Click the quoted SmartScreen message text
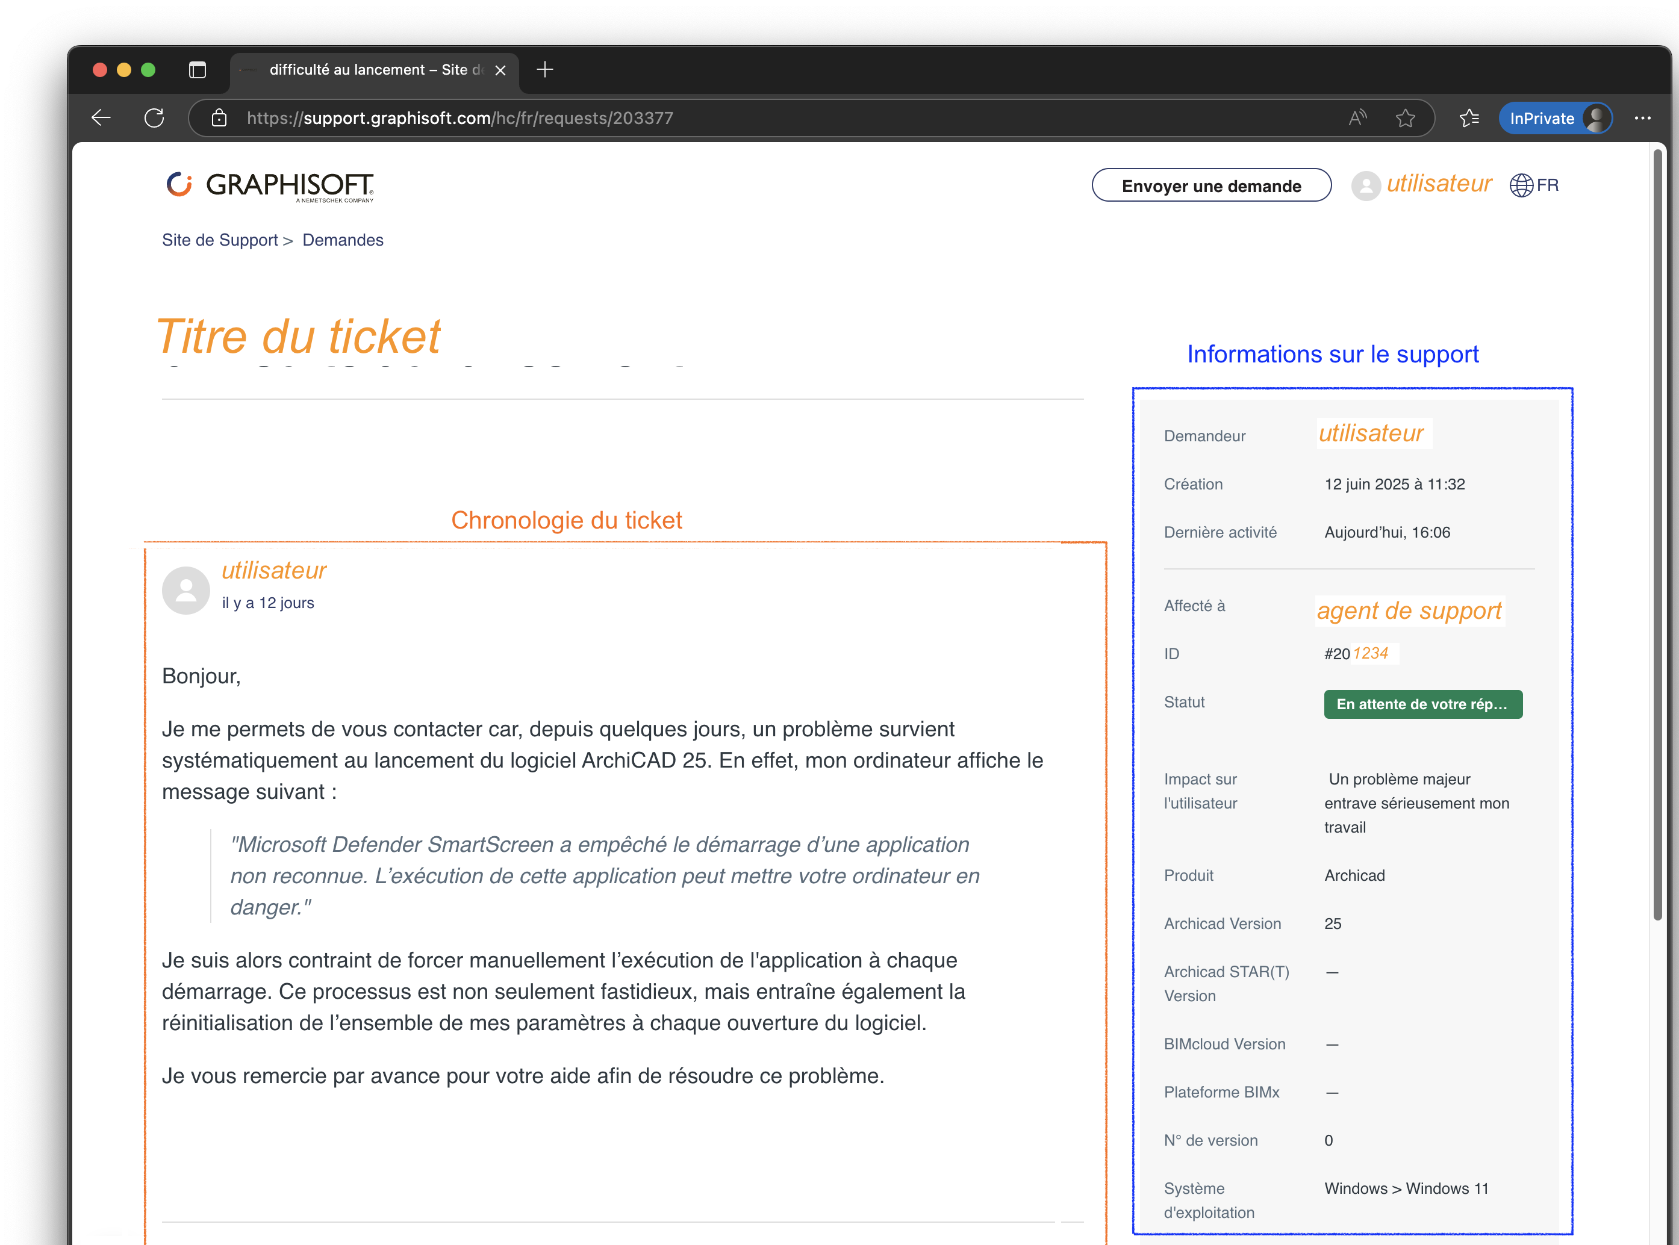1679x1245 pixels. (605, 876)
